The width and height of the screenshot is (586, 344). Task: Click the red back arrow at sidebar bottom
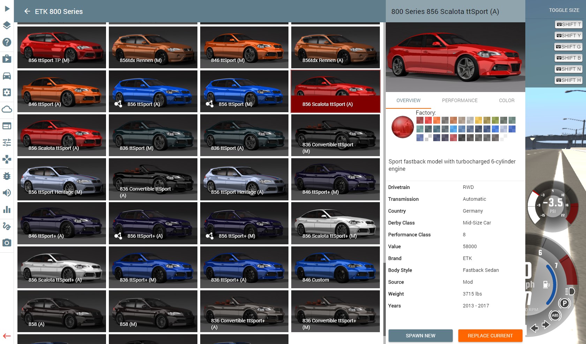(x=7, y=336)
